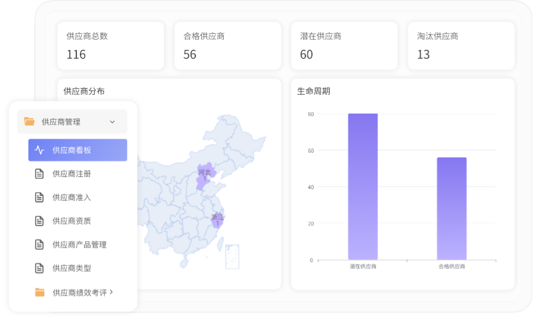This screenshot has width=533, height=321.
Task: Click the document icon beside 供应商注册
Action: tap(39, 174)
